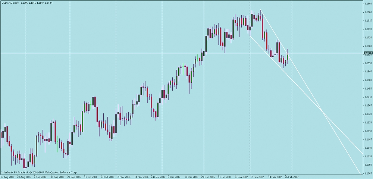The width and height of the screenshot is (373, 179).
Task: Click the 1.1905 price scale label
Action: pos(367,4)
